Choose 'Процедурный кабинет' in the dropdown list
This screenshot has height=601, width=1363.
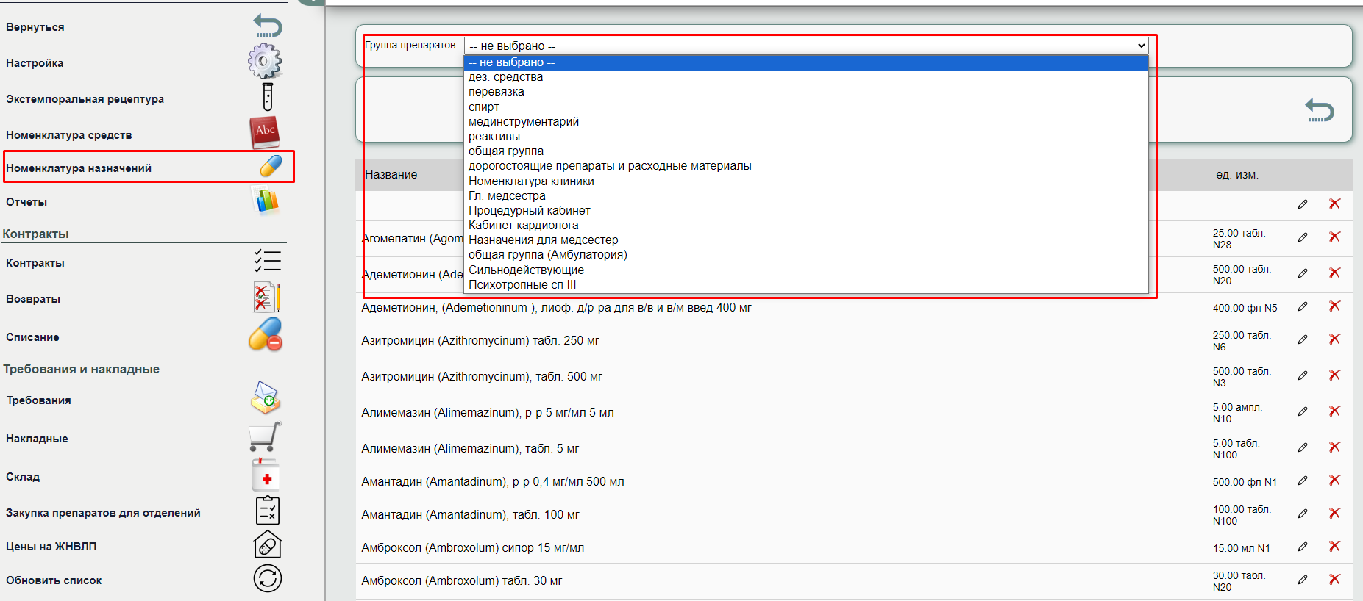[x=529, y=210]
